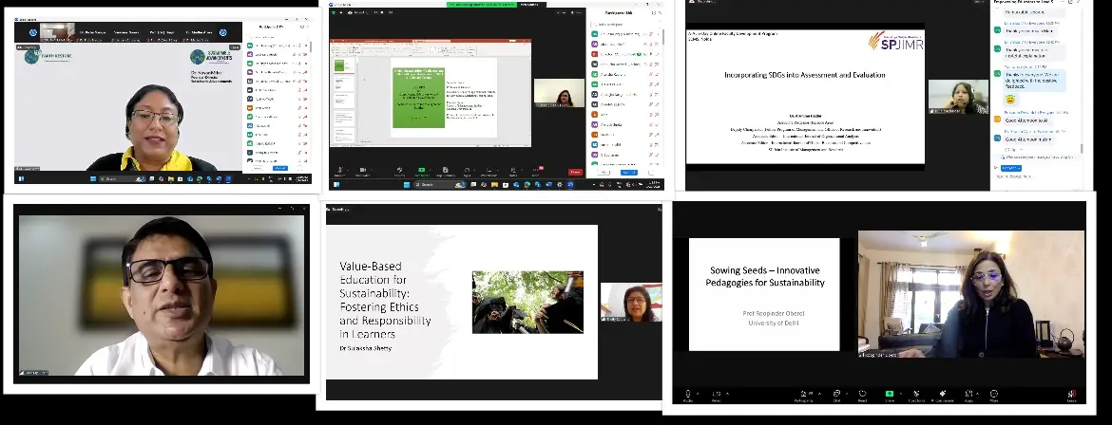Toggle microphone Audio in Sowing Seeds meeting

coord(687,393)
